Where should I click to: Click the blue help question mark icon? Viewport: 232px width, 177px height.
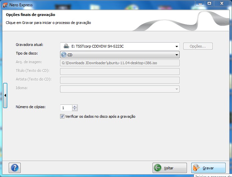pos(16,168)
